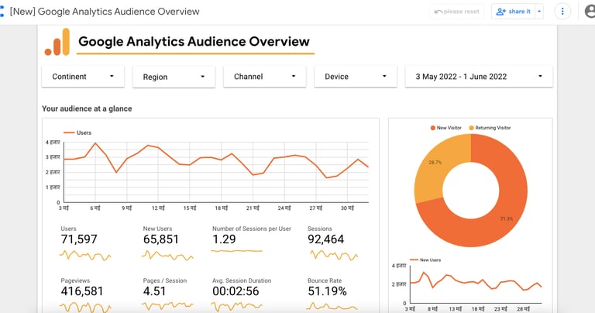This screenshot has width=595, height=313.
Task: Open the Channel filter dropdown
Action: click(x=264, y=77)
